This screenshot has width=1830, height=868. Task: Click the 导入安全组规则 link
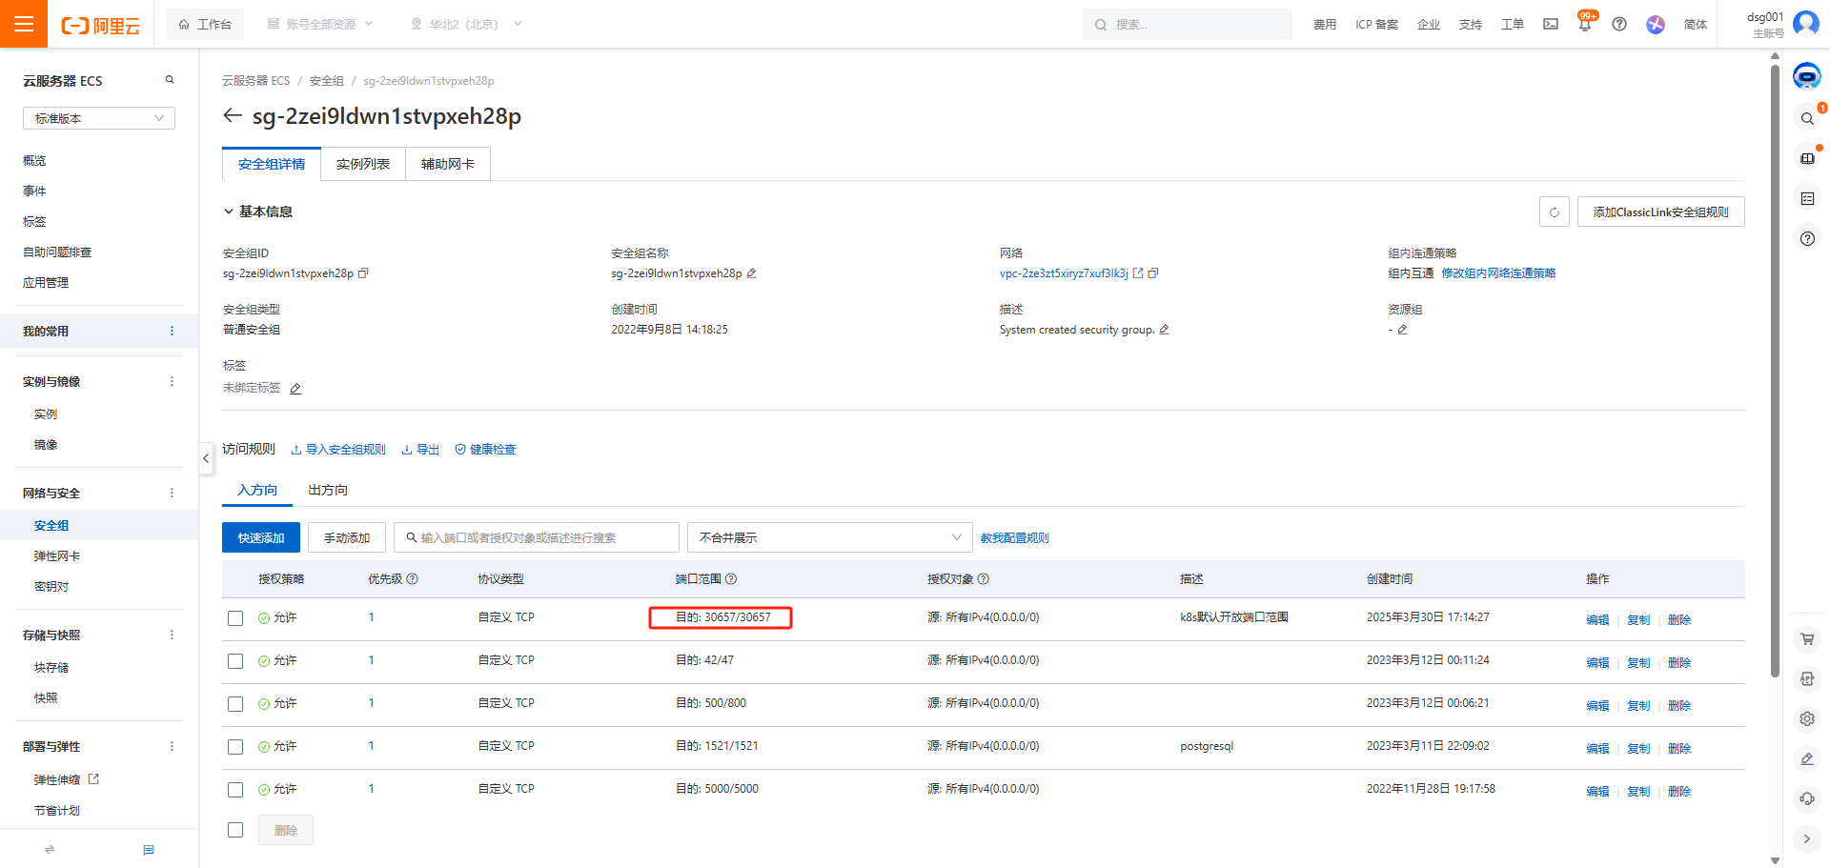pyautogui.click(x=338, y=450)
